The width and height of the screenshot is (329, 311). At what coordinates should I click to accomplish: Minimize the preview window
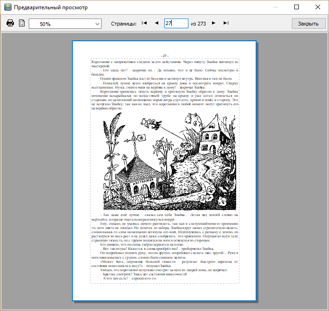[x=276, y=7]
